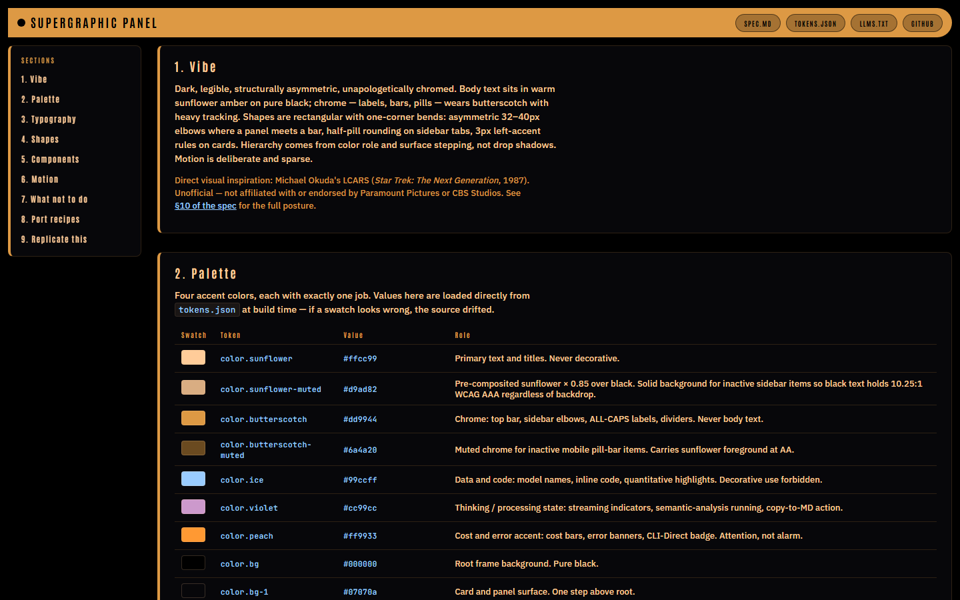Click the SECTIONS sidebar label
This screenshot has height=600, width=960.
coord(38,61)
